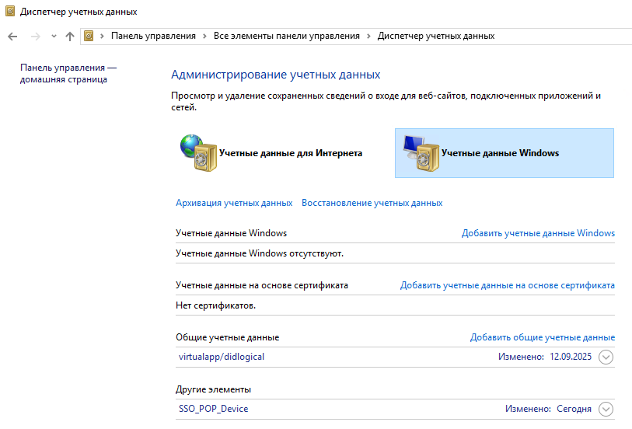Open the recent locations dropdown arrow

(54, 36)
